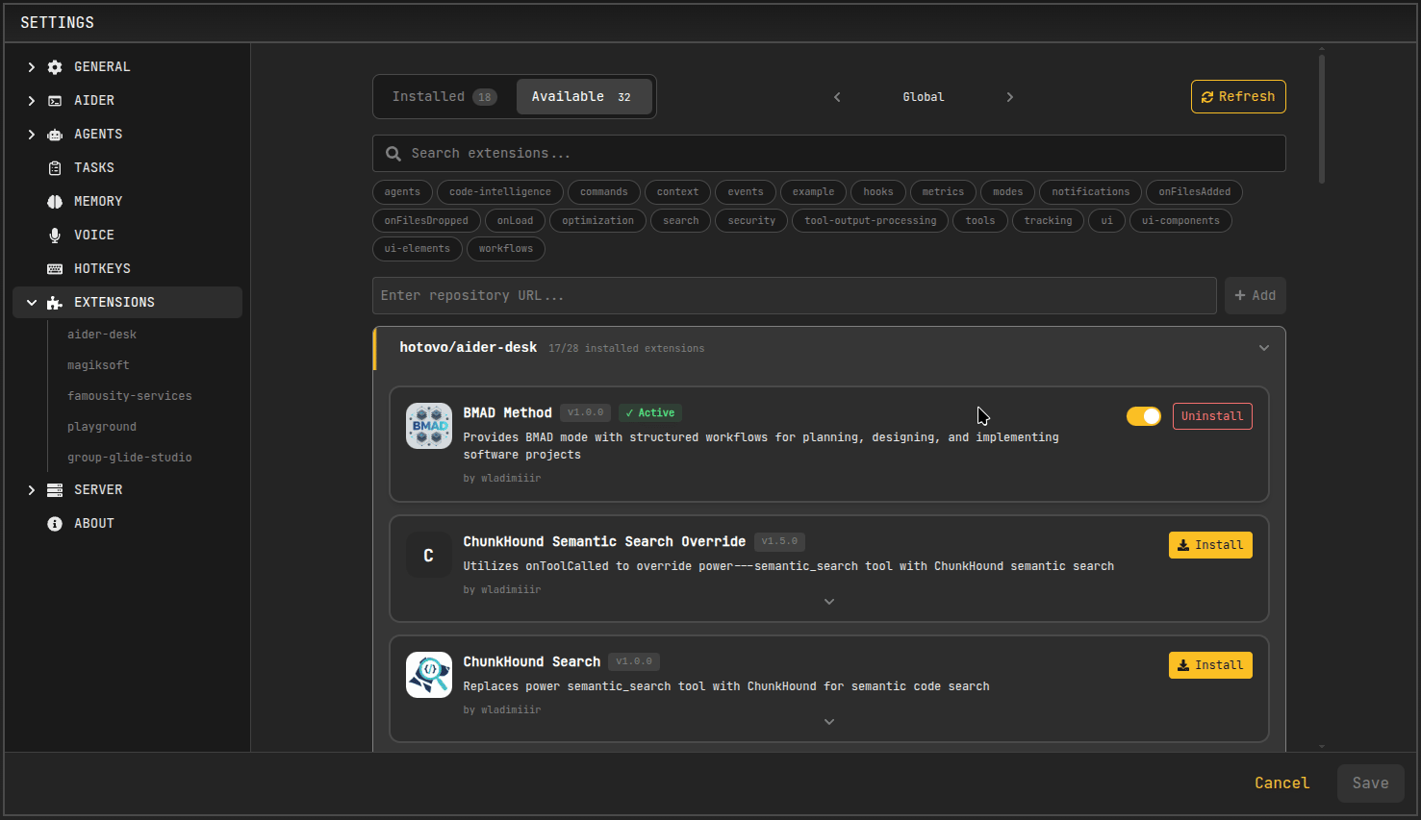
Task: Click the BMAD Method extension logo
Action: coord(429,426)
